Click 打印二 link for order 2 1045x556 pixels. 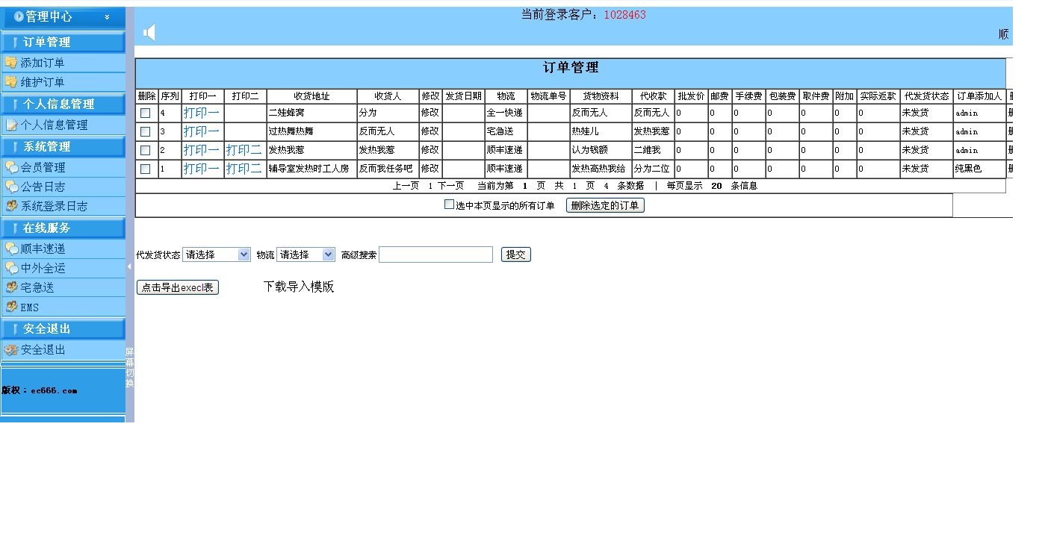click(x=244, y=150)
